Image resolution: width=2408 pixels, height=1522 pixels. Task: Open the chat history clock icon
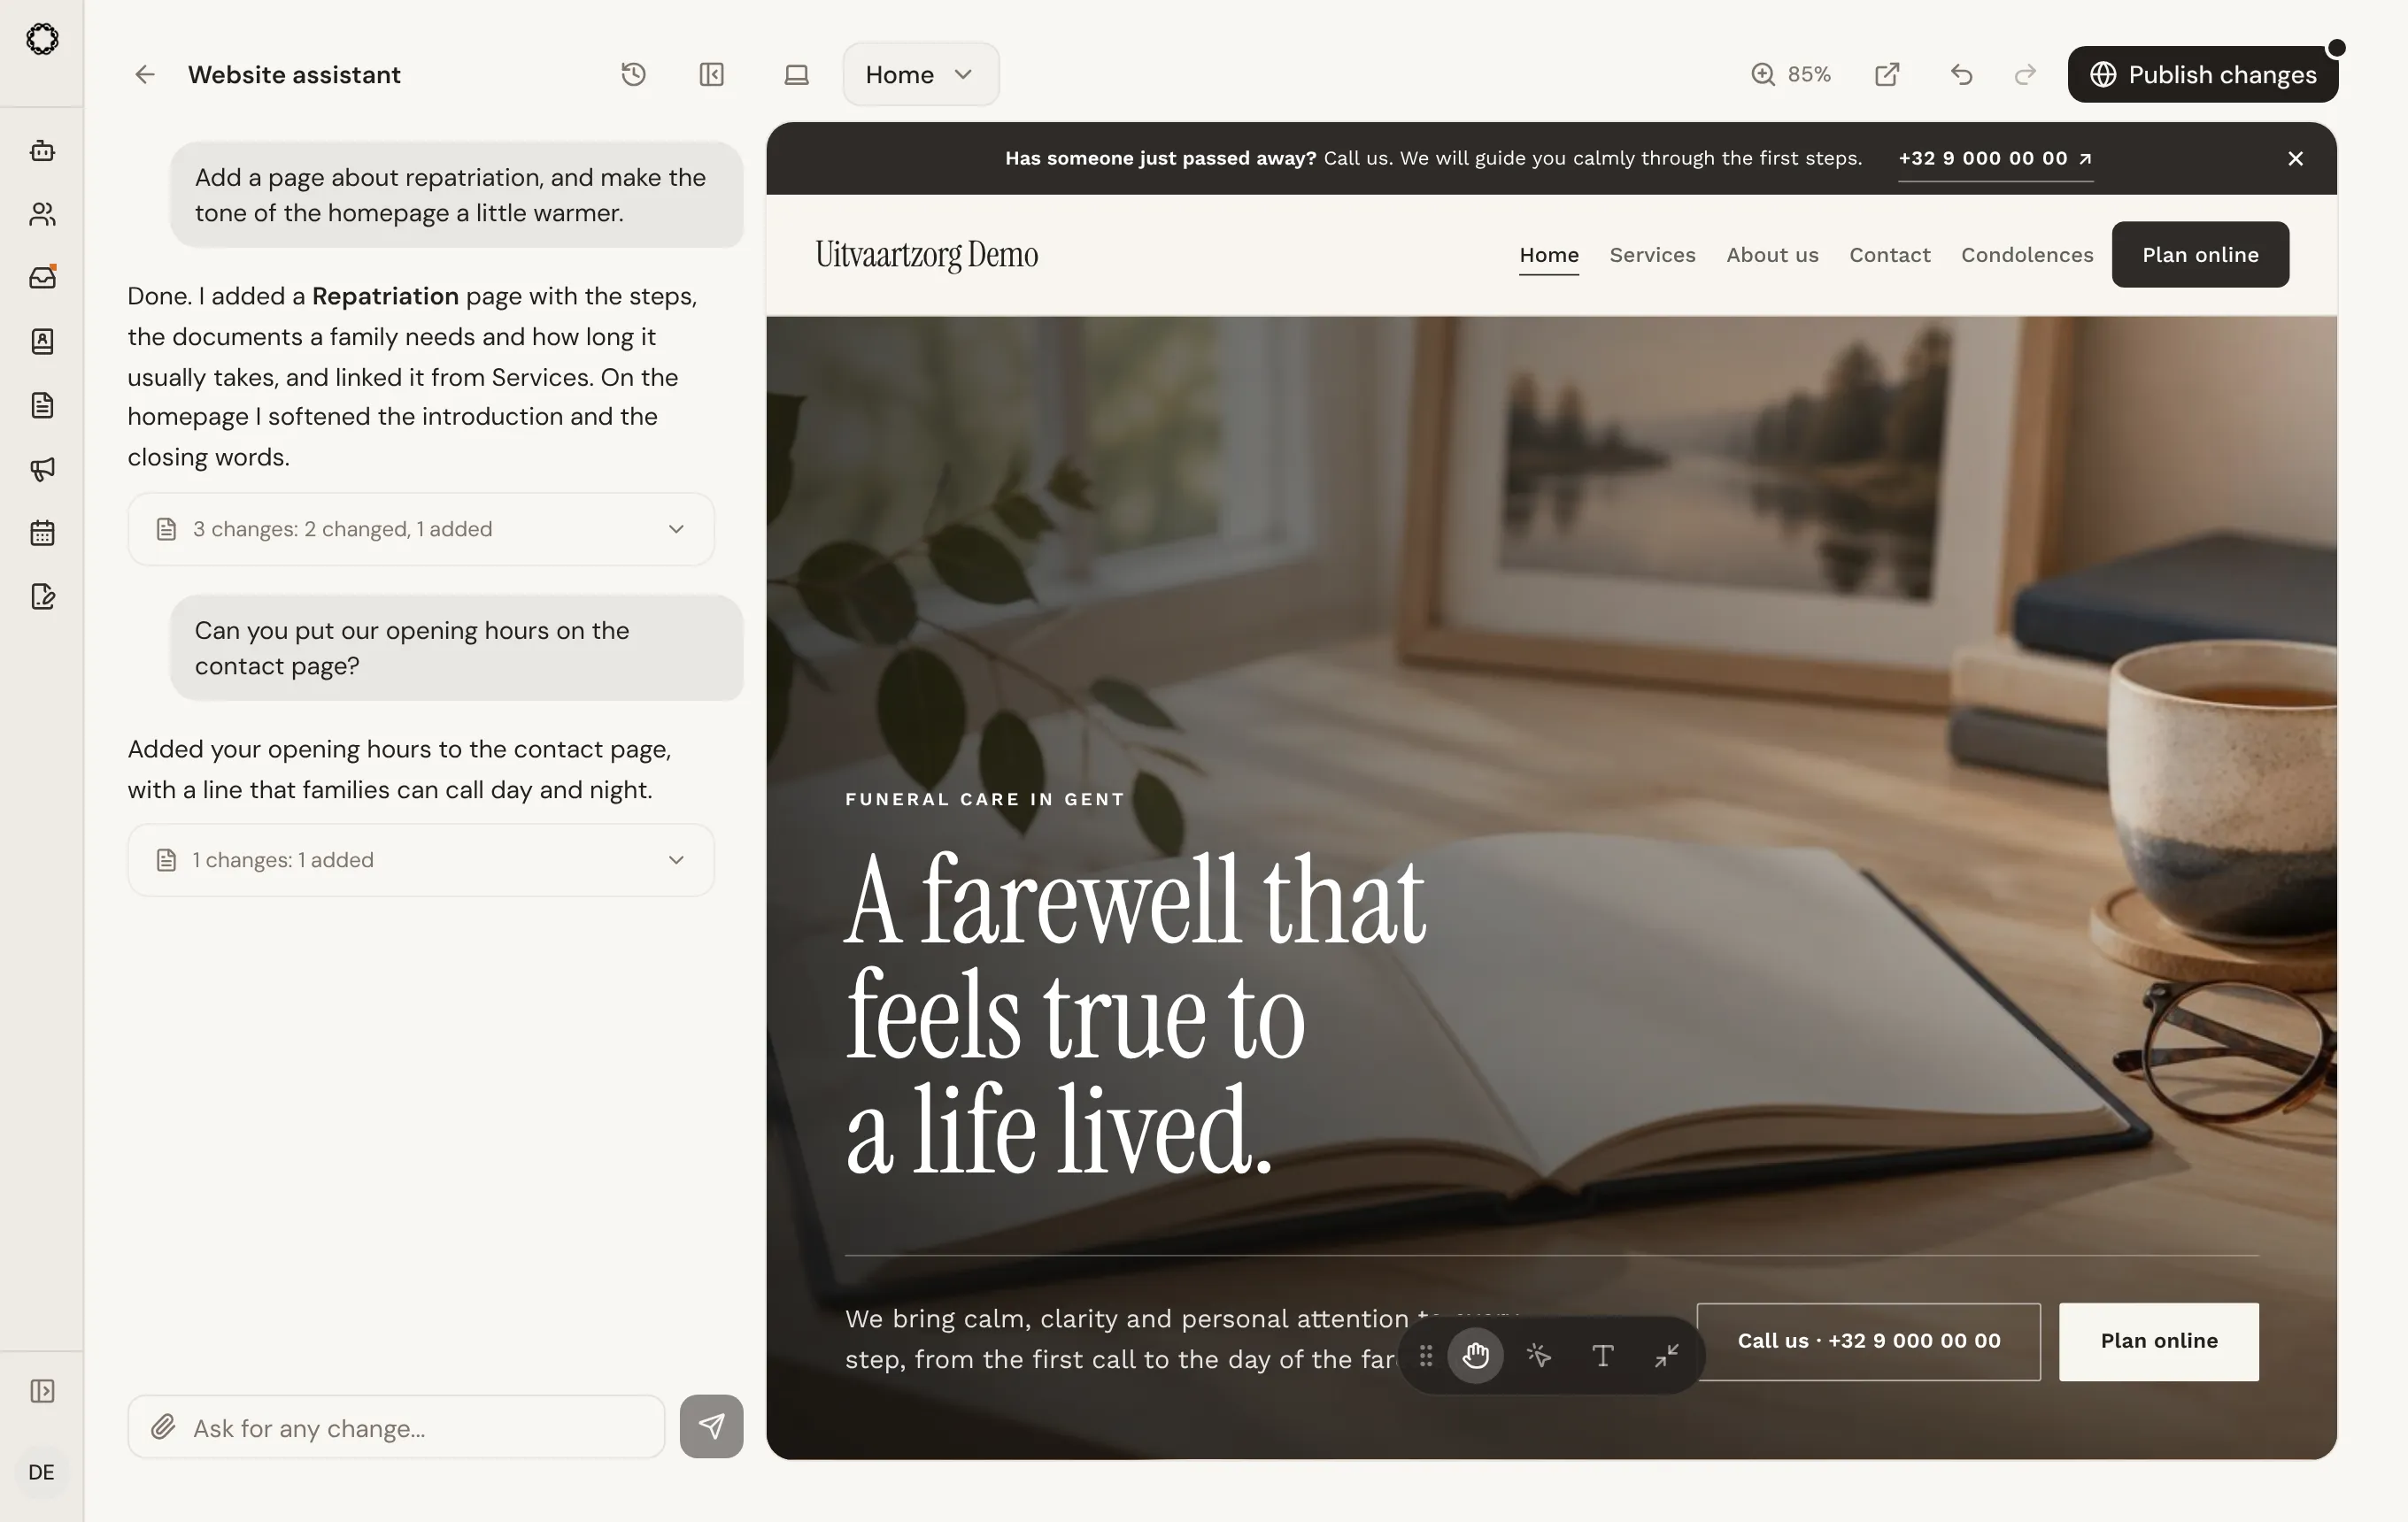[x=633, y=74]
